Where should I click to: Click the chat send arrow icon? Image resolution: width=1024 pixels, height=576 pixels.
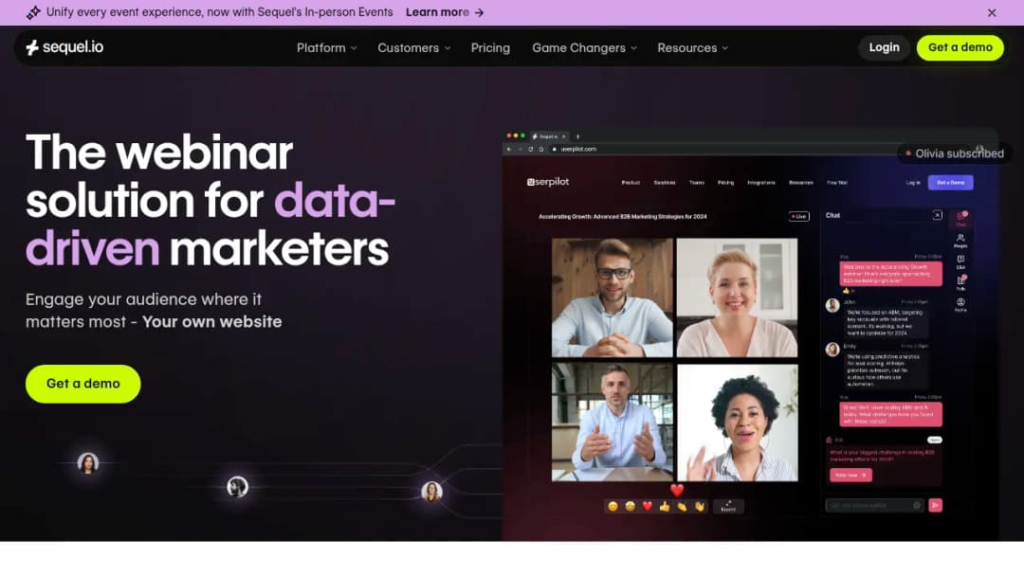(935, 505)
